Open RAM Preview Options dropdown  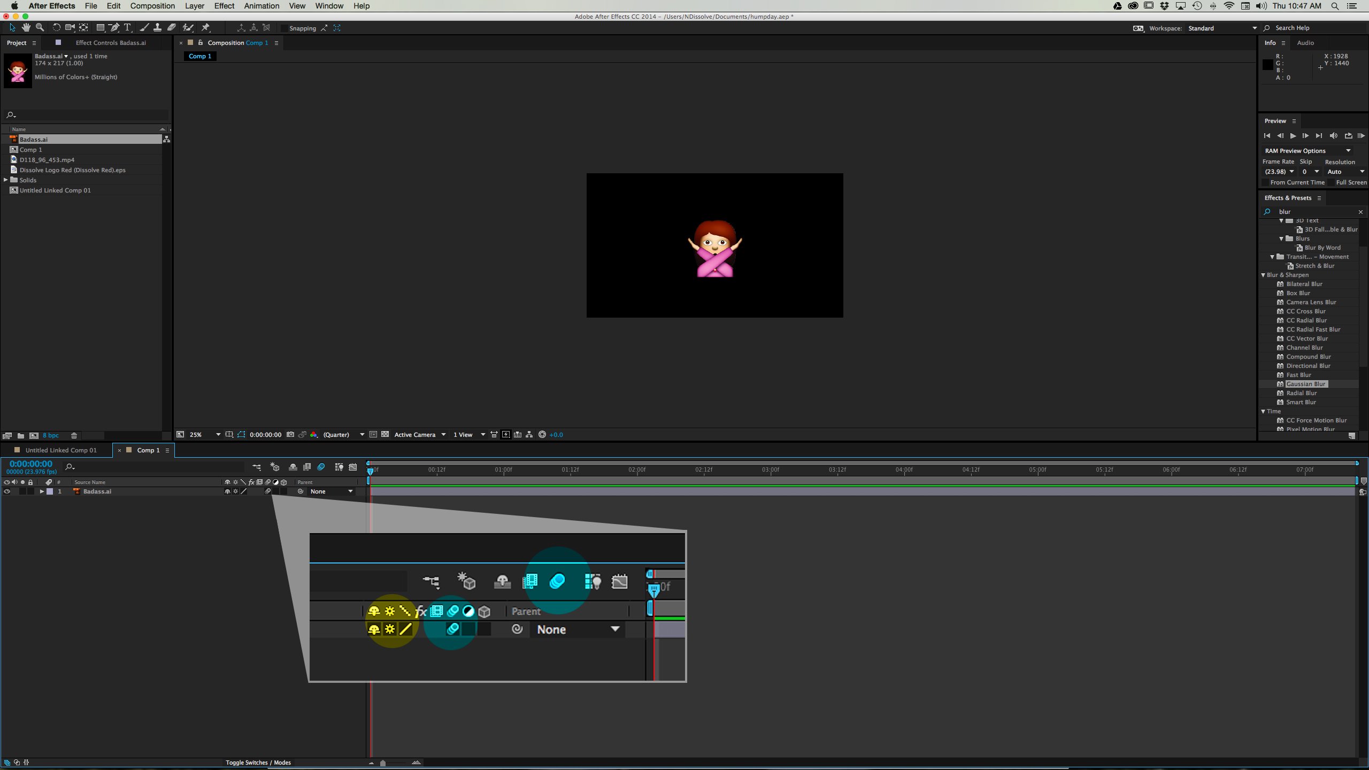pos(1307,151)
